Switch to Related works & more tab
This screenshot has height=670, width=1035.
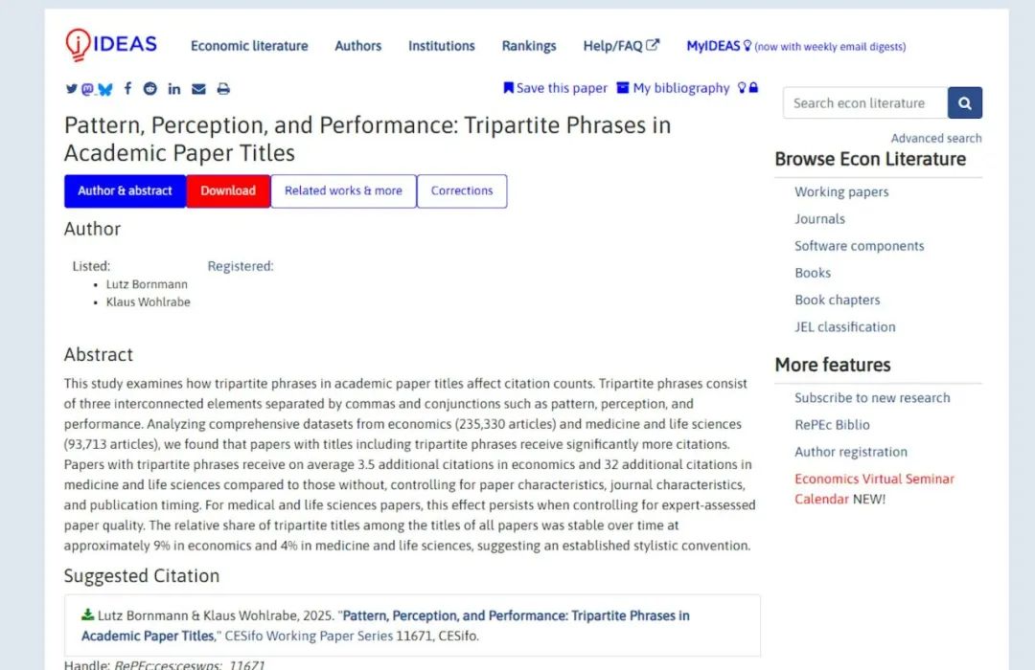(x=343, y=190)
